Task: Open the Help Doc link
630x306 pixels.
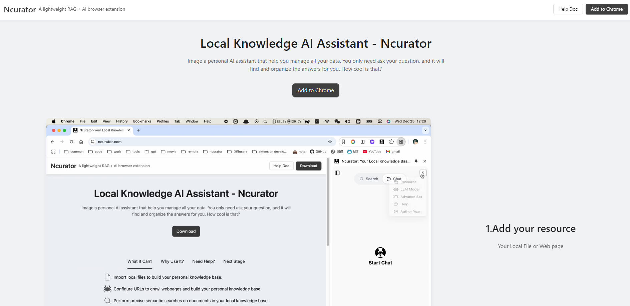Action: (x=568, y=9)
